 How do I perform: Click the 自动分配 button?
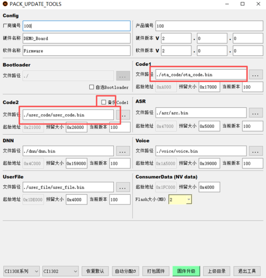[125, 271]
